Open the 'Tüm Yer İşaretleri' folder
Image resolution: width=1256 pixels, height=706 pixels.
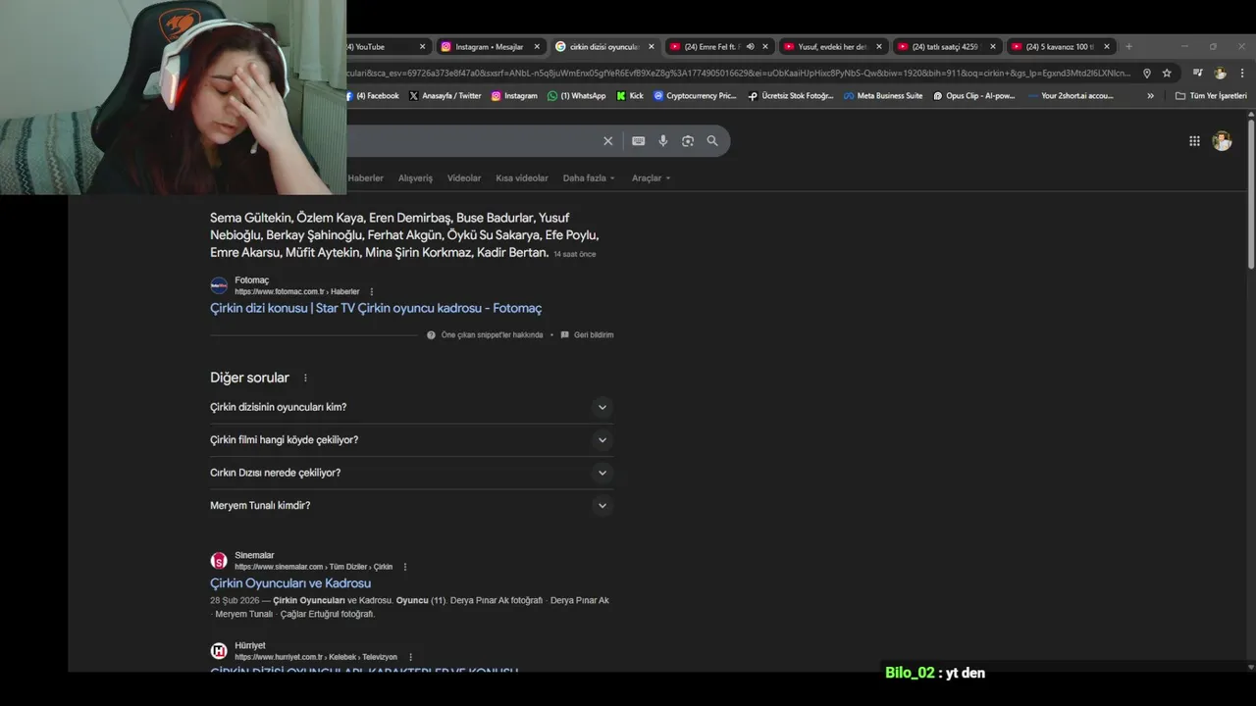1211,96
